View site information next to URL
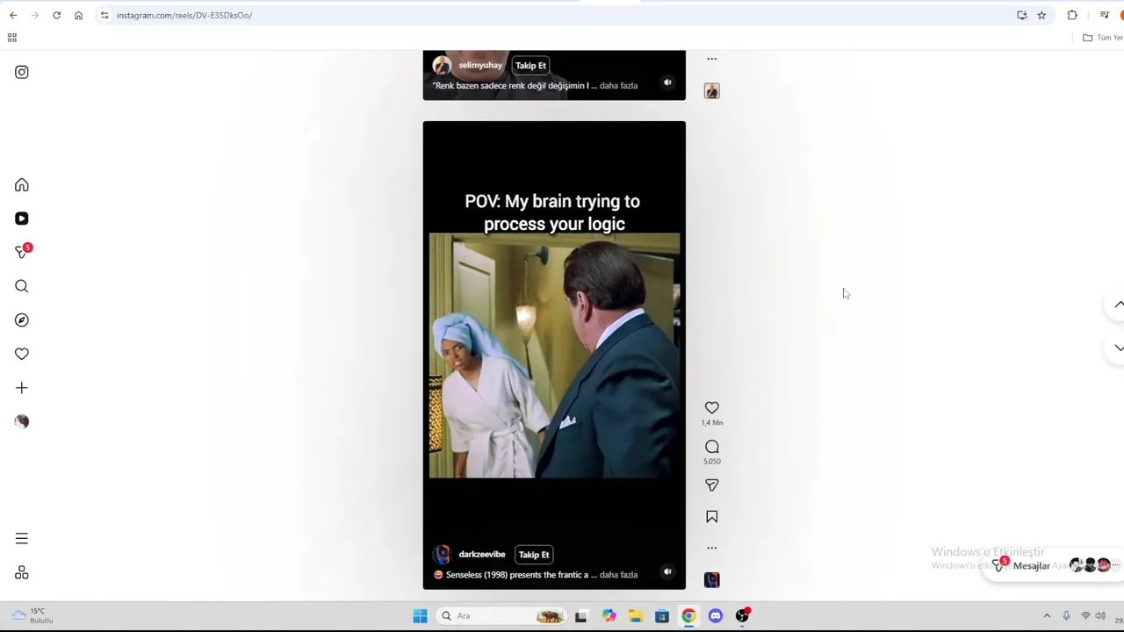The height and width of the screenshot is (632, 1124). tap(104, 15)
